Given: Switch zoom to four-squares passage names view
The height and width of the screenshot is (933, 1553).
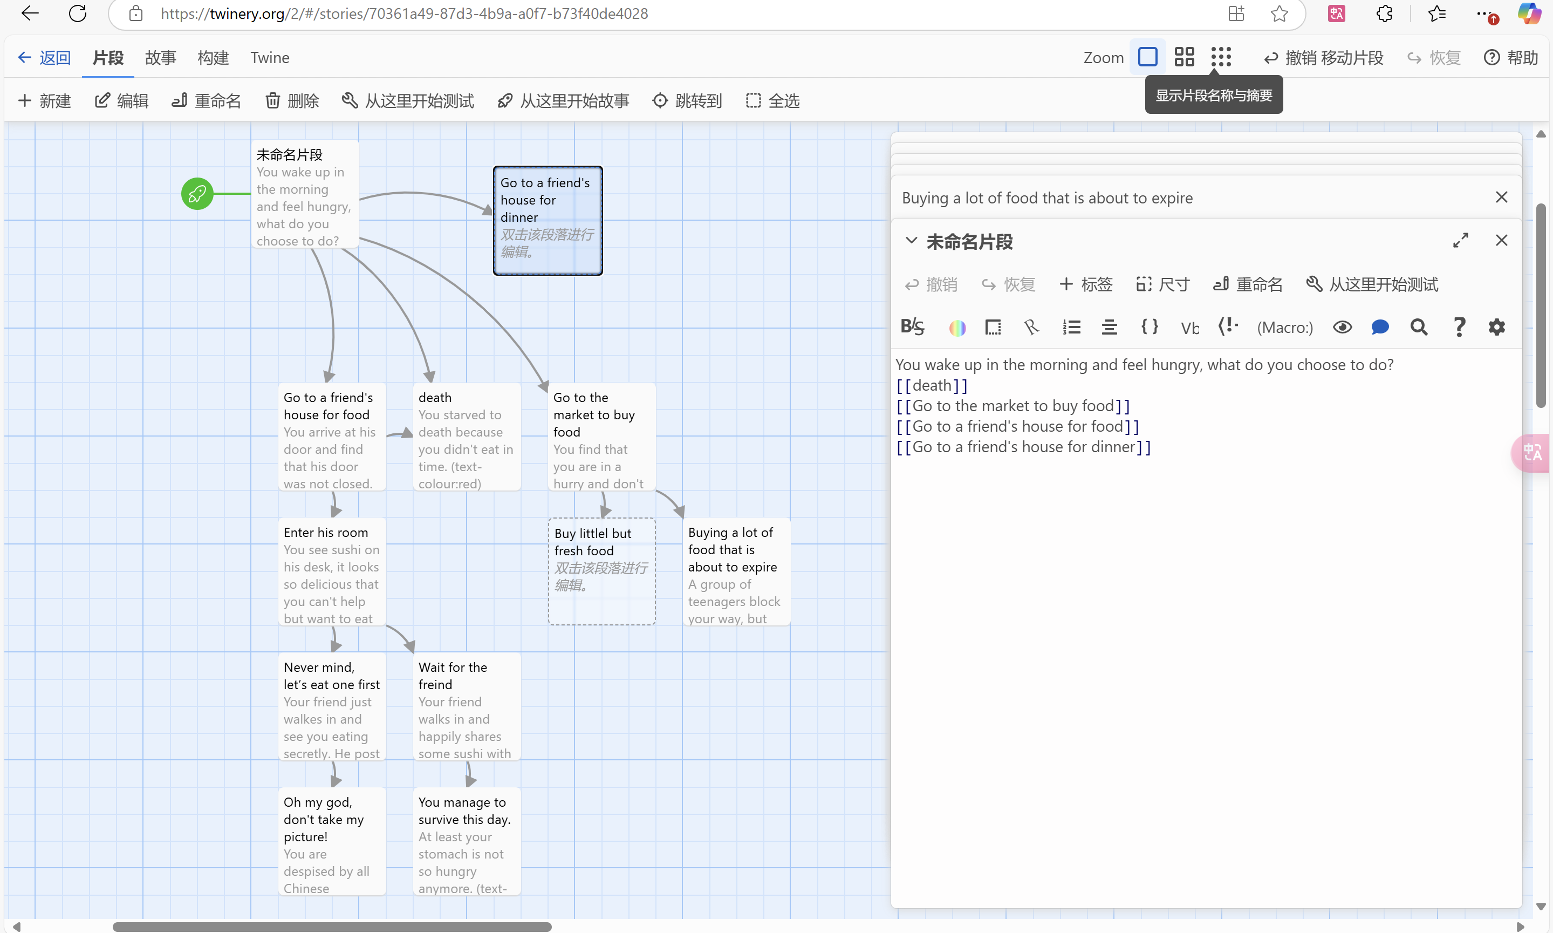Looking at the screenshot, I should [x=1184, y=57].
